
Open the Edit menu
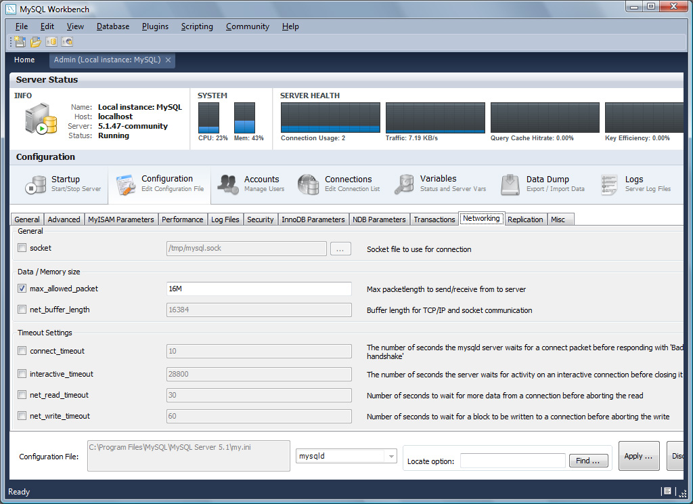click(47, 26)
